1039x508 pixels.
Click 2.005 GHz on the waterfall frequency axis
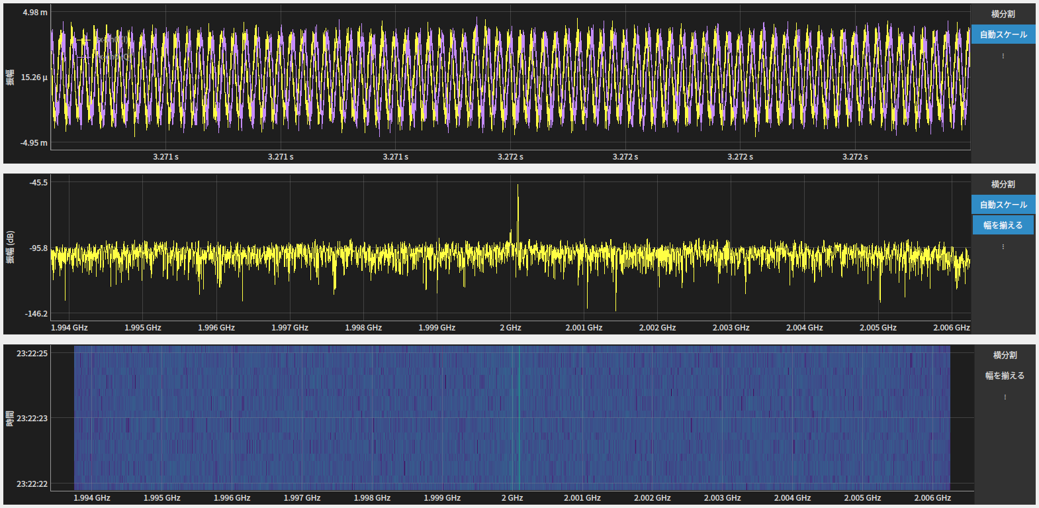862,498
